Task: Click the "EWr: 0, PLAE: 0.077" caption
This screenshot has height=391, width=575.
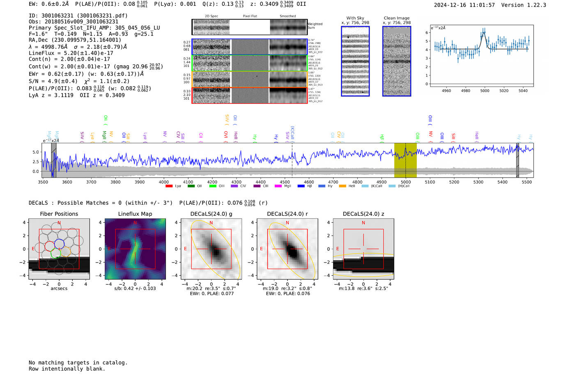Action: click(x=211, y=294)
